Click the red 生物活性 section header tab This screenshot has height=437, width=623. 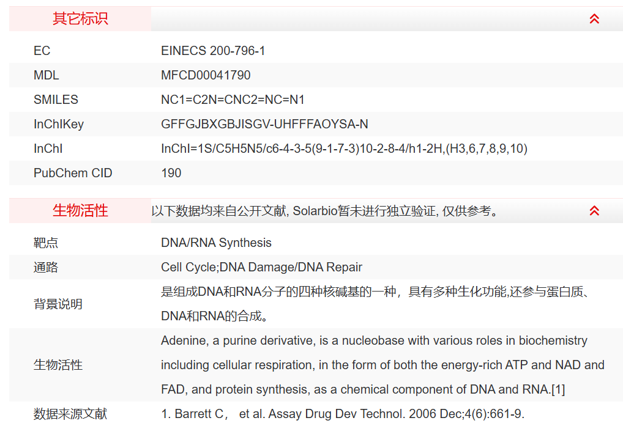pyautogui.click(x=80, y=211)
